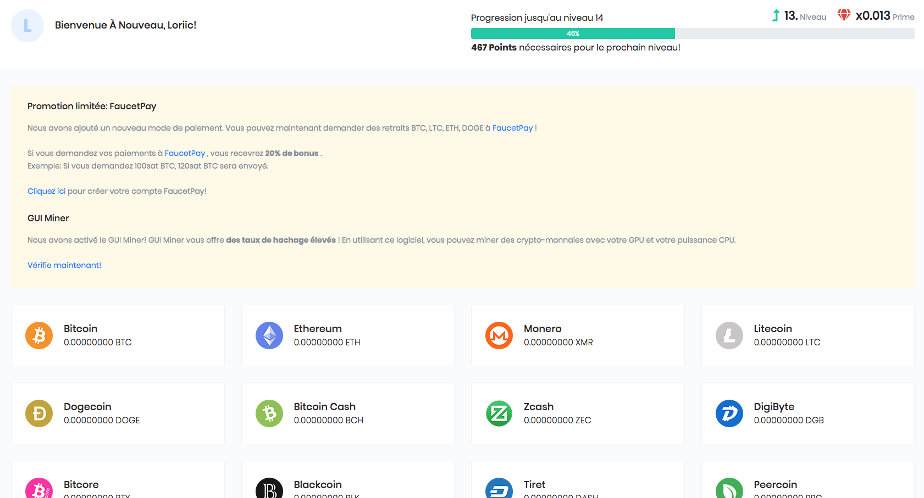The height and width of the screenshot is (498, 924).
Task: Open the 'Vérifie maintenant!' link
Action: pyautogui.click(x=64, y=265)
